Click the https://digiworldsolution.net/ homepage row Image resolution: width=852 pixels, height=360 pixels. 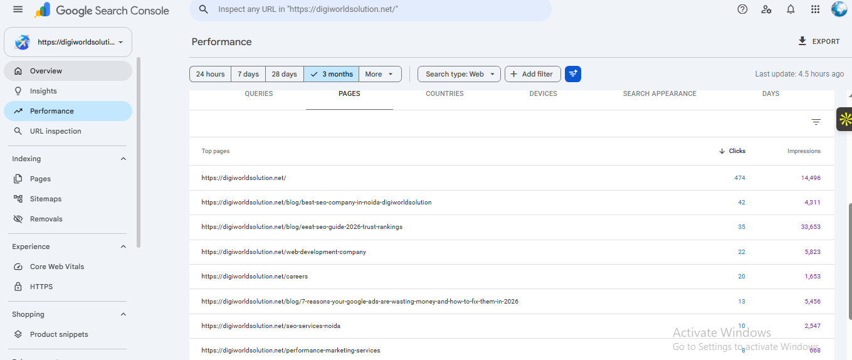pos(512,178)
